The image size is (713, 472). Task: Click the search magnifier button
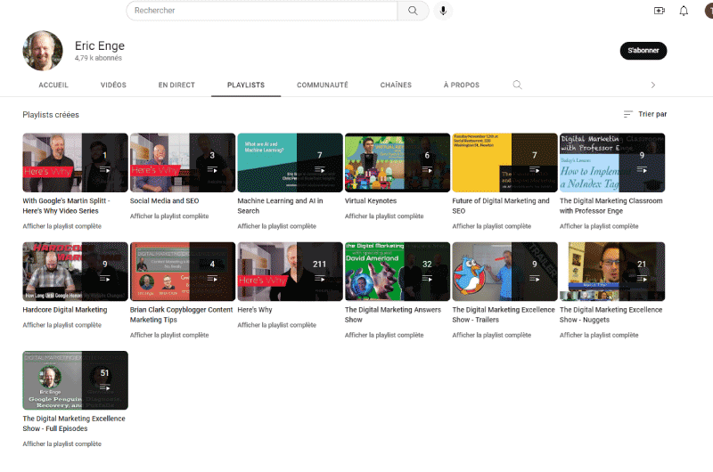413,11
